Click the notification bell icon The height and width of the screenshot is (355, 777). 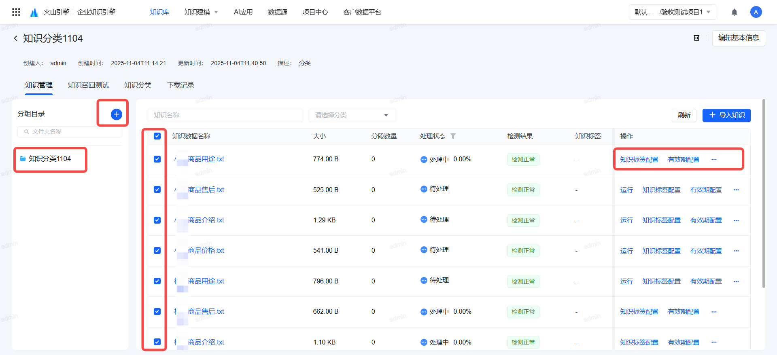coord(734,12)
